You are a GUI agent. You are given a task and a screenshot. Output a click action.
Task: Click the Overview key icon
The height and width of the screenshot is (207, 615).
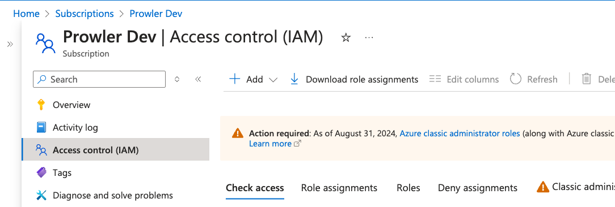[41, 105]
